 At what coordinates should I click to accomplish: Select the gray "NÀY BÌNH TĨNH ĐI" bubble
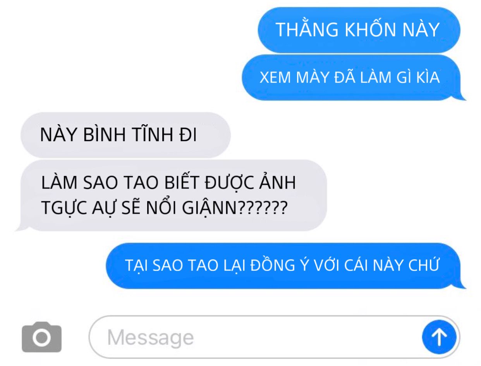point(125,135)
